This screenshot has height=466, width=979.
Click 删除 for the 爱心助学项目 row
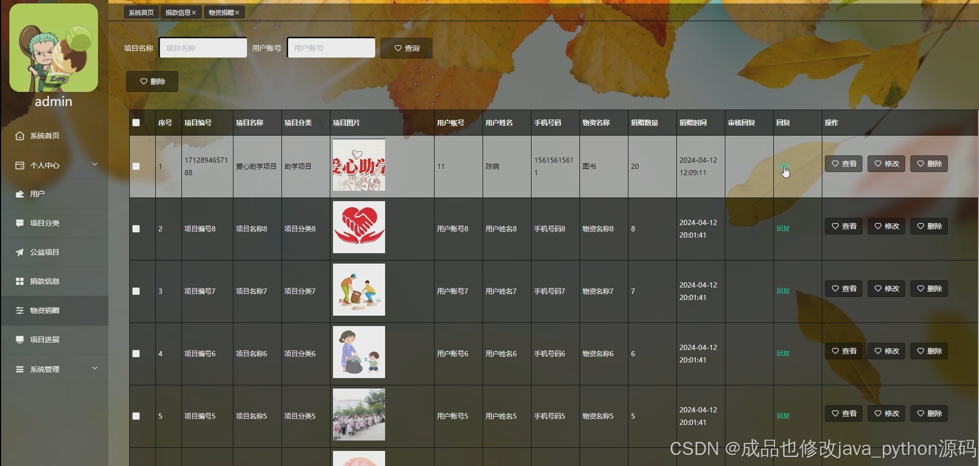pos(929,164)
